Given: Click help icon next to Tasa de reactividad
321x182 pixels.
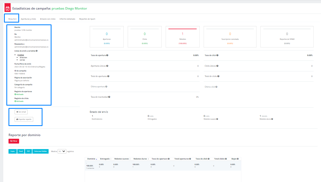Looking at the screenshot, I should [109, 97].
